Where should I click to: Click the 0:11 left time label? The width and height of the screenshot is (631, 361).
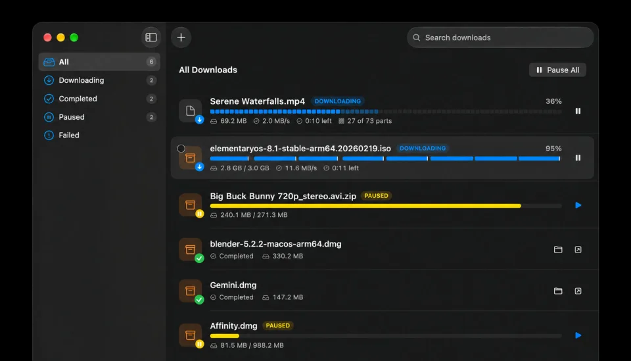click(345, 168)
